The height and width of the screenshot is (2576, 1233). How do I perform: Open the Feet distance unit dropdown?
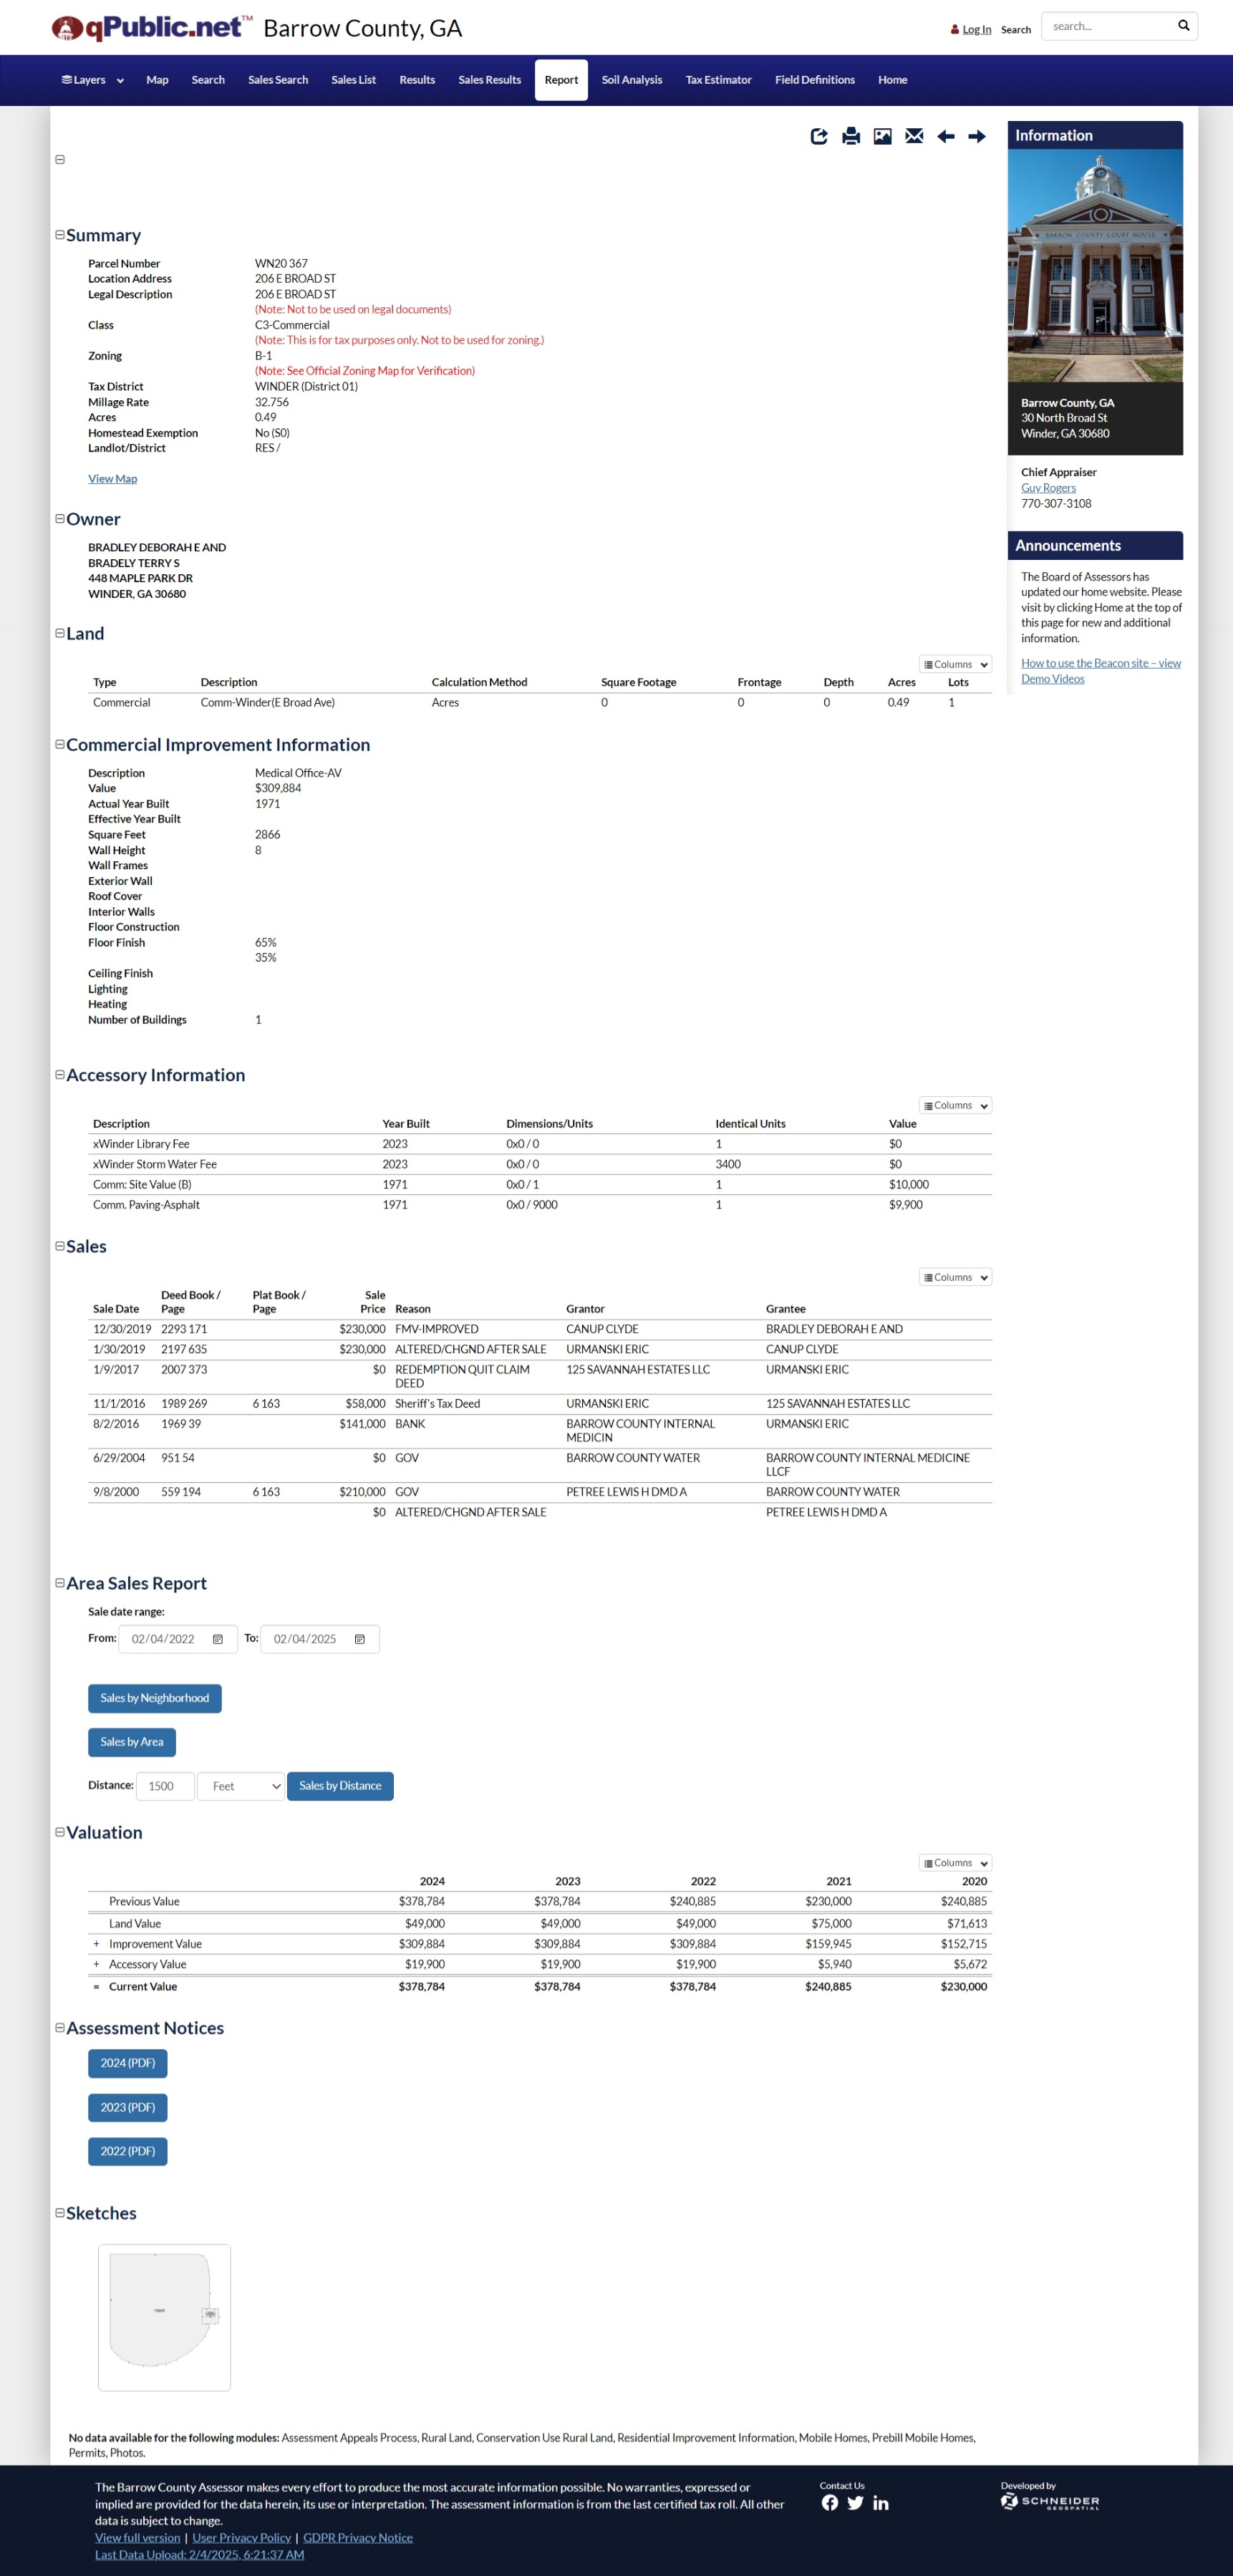pos(241,1786)
